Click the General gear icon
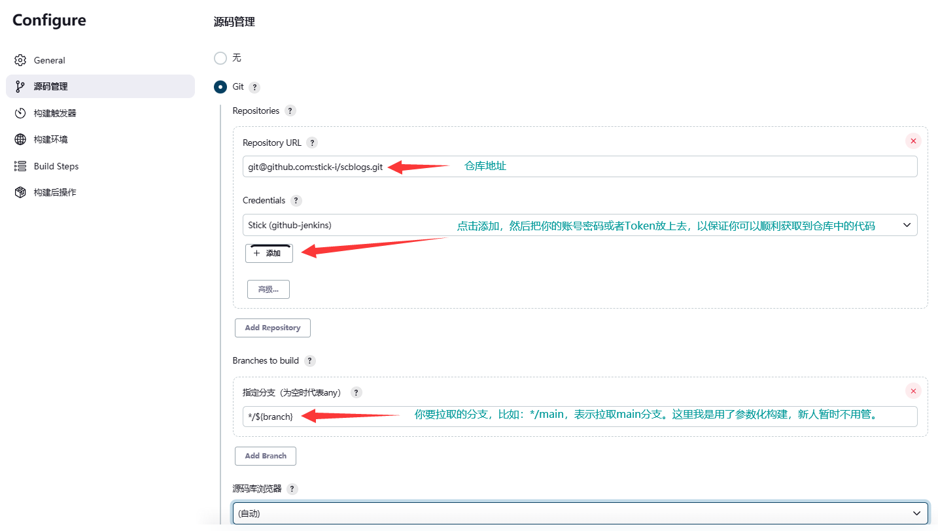Viewport: 938px width, 531px height. 20,60
